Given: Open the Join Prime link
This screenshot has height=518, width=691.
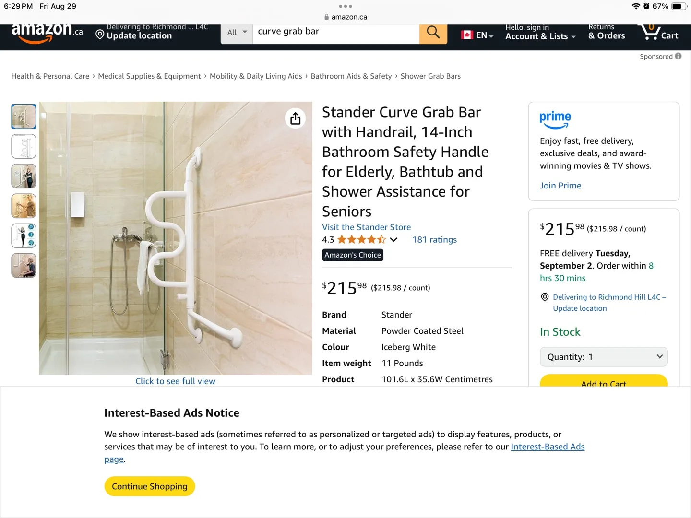Looking at the screenshot, I should [x=560, y=186].
